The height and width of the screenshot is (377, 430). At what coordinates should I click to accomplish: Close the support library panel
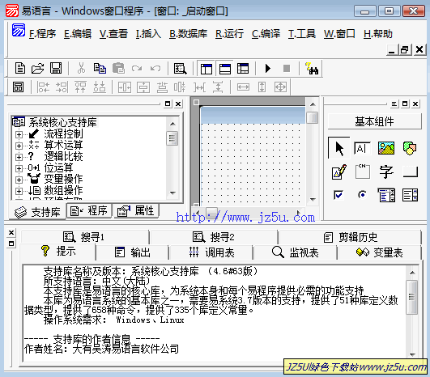tap(178, 104)
